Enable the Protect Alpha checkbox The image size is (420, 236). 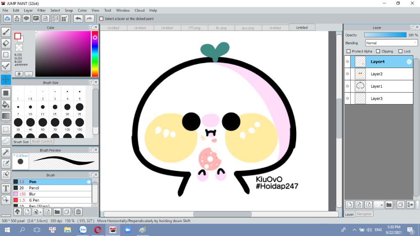349,51
